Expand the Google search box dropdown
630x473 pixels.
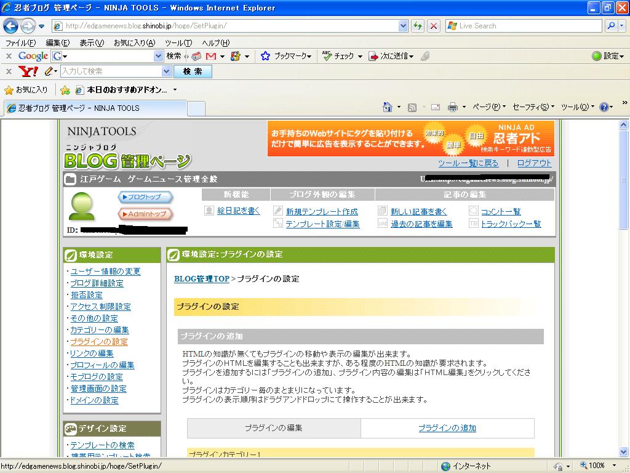158,56
